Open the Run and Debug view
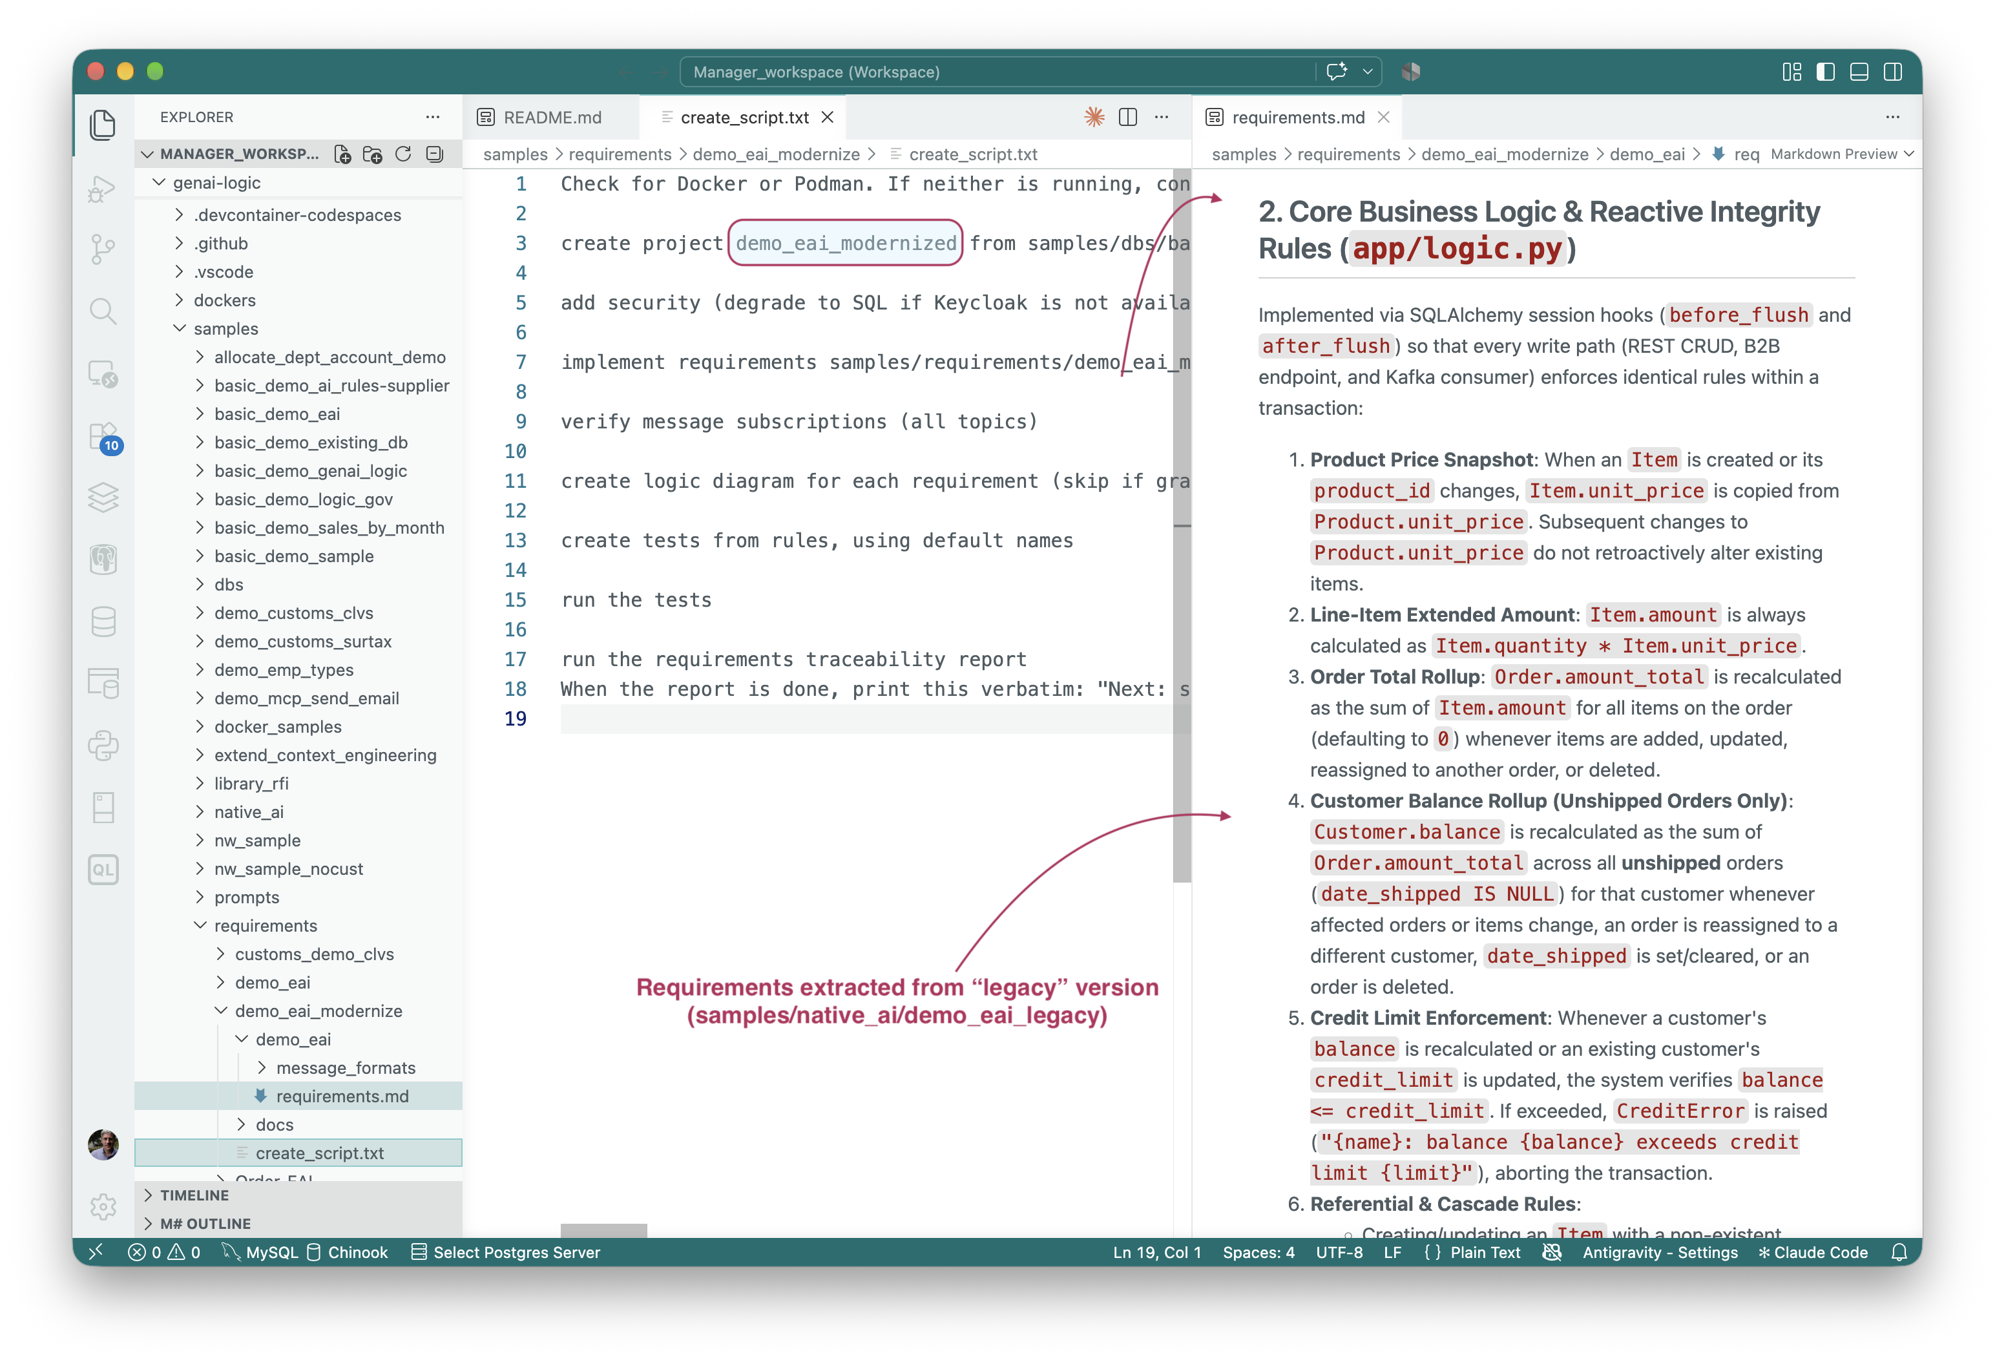Screen dimensions: 1995x1362 (103, 187)
